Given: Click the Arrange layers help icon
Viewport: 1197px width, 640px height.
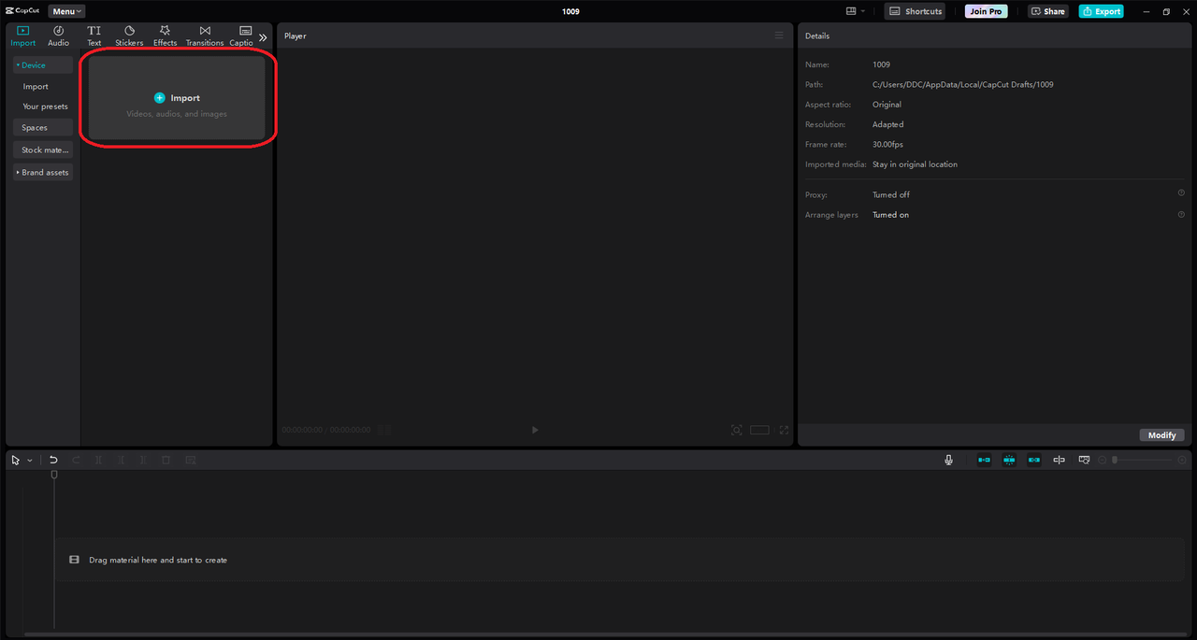Looking at the screenshot, I should tap(1181, 214).
